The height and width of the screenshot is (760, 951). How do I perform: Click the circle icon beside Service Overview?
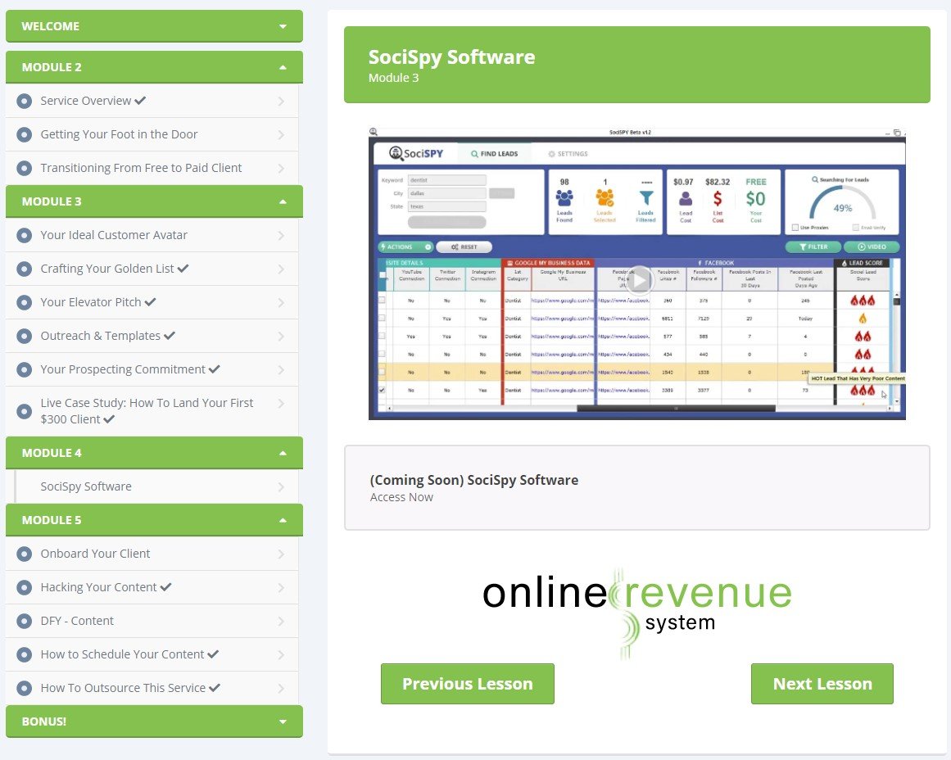pos(24,101)
